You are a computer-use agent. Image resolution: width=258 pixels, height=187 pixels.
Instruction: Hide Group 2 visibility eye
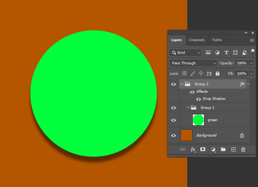[173, 84]
